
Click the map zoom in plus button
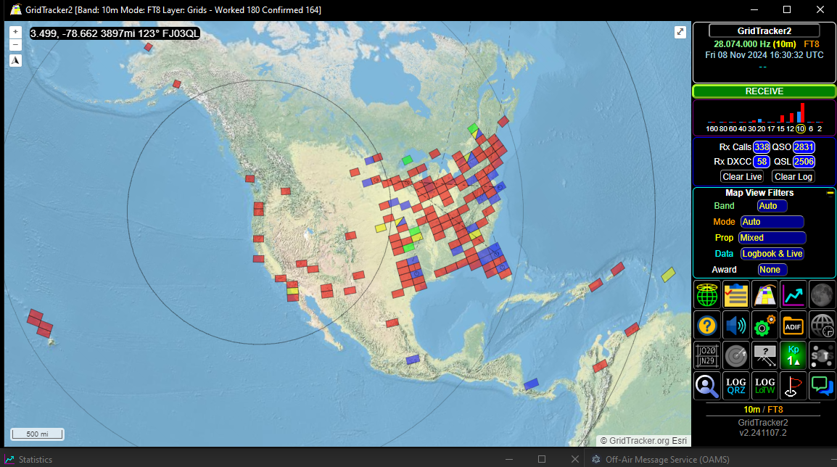pos(15,32)
